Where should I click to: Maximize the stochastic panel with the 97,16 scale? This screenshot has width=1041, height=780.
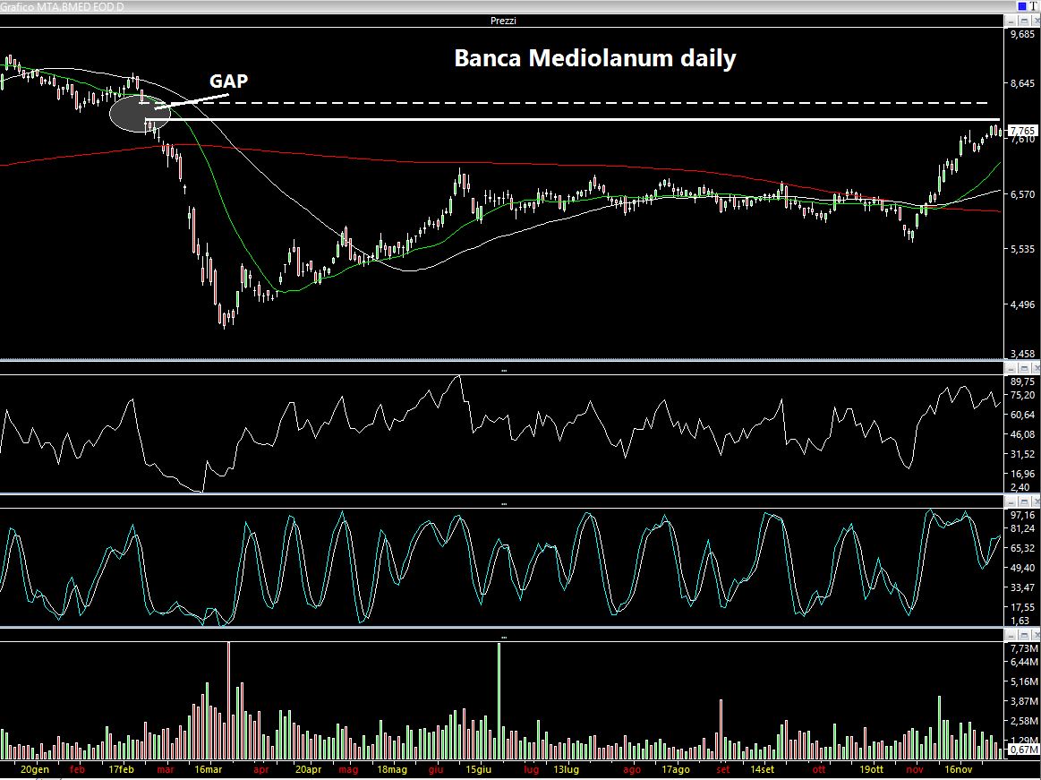1024,502
